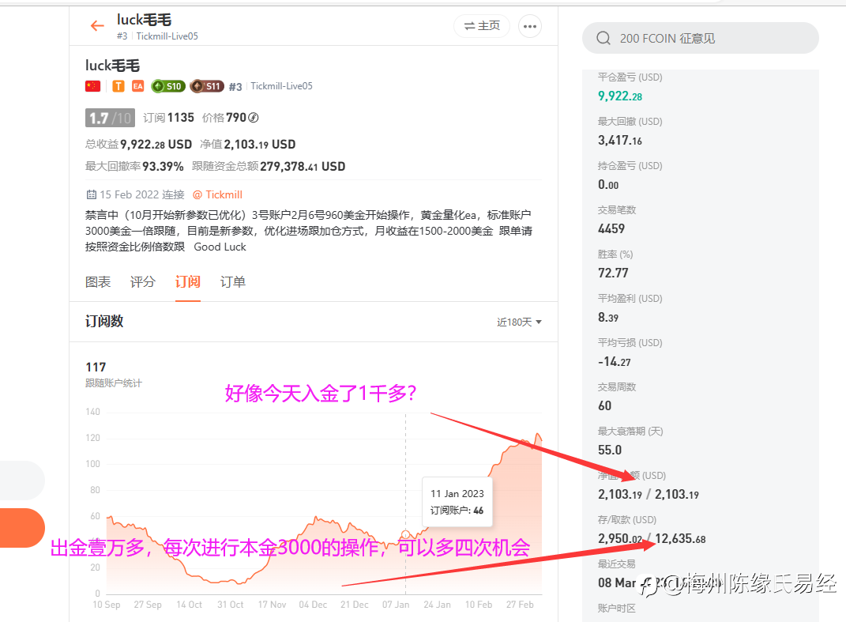The height and width of the screenshot is (622, 846).
Task: Click the 平均亏损 -14.27 value
Action: point(614,362)
